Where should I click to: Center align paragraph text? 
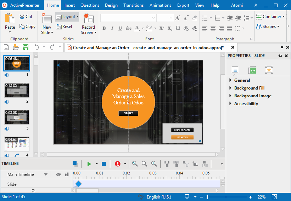[x=213, y=28]
